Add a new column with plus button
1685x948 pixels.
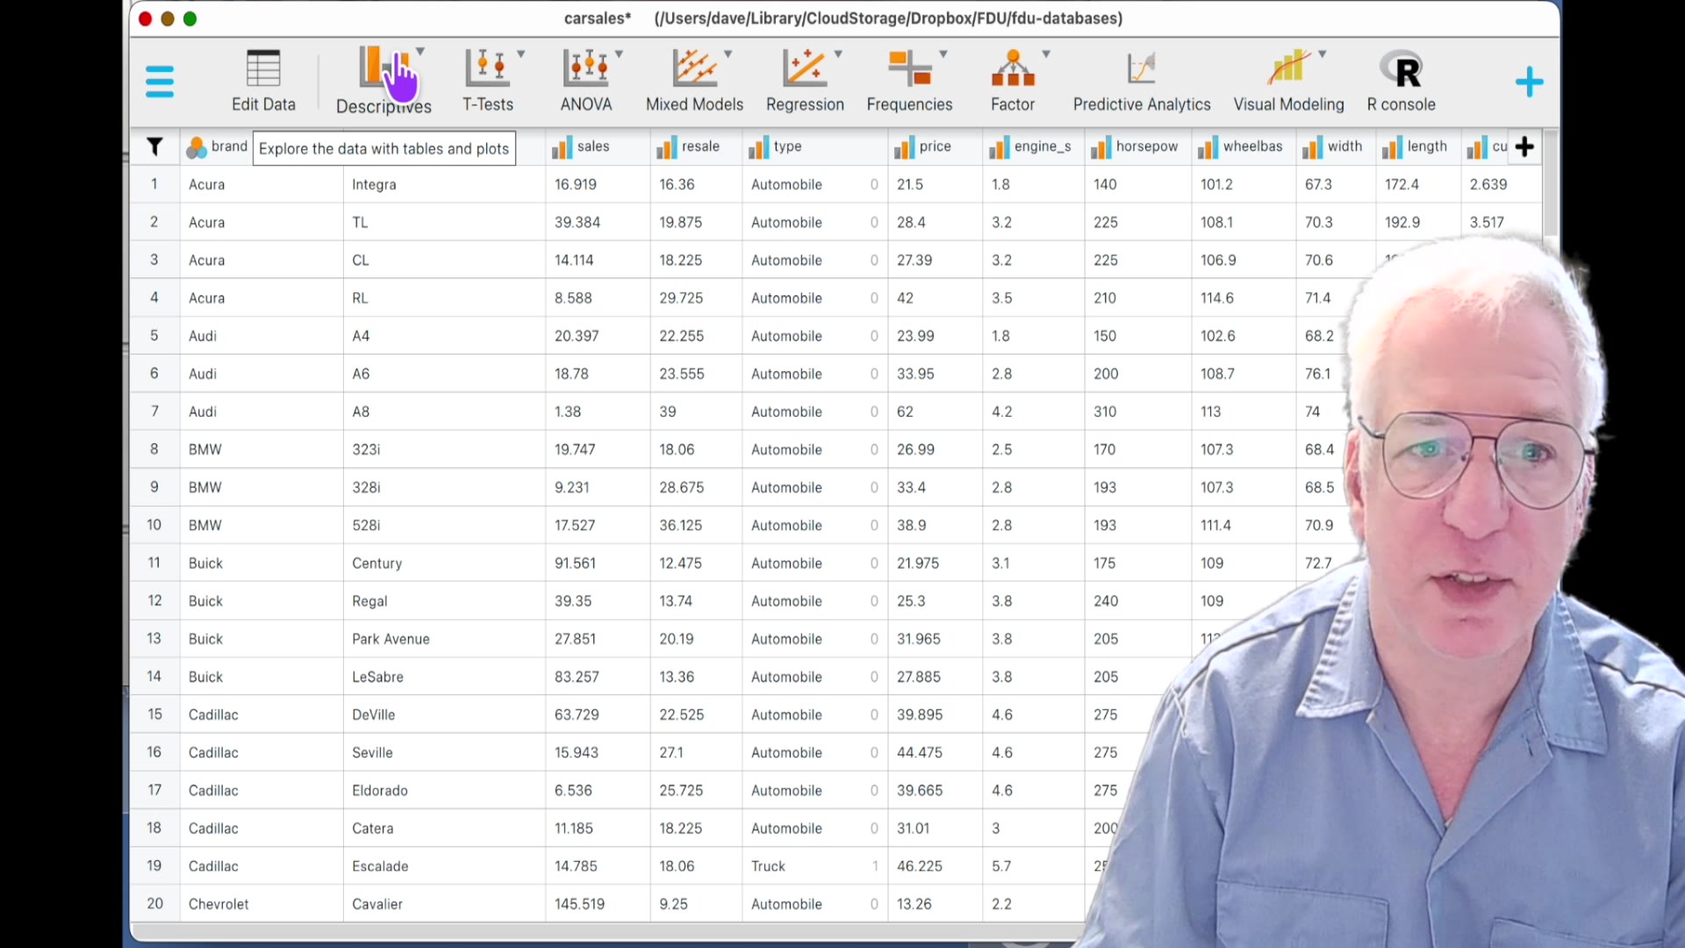point(1524,147)
